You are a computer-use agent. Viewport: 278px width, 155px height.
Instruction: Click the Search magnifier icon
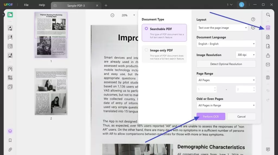pos(268,15)
